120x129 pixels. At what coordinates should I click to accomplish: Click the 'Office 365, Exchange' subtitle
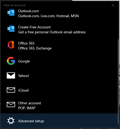(35, 48)
